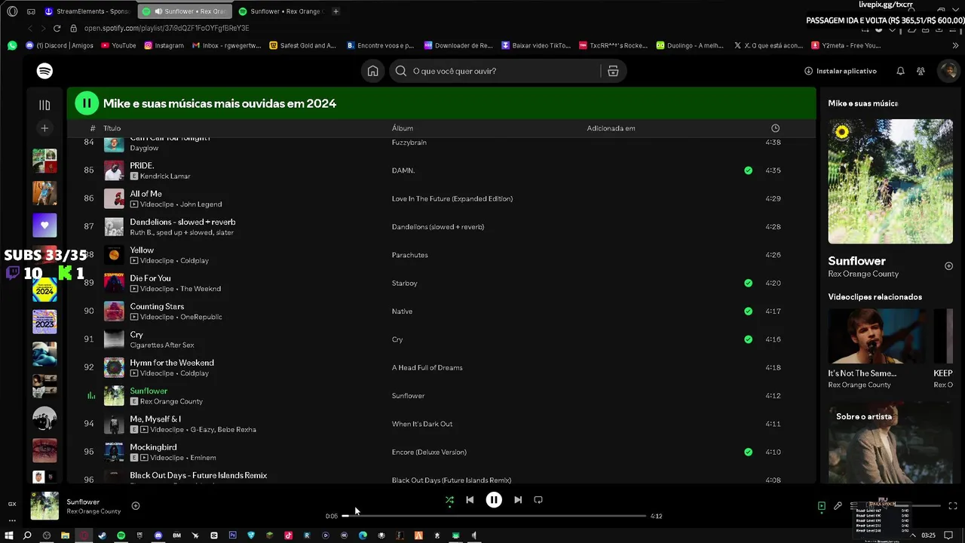Open Duolingo bookmark

coord(689,45)
